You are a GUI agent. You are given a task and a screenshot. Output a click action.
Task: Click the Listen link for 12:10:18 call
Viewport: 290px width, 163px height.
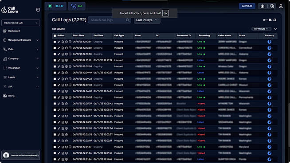coord(201,60)
